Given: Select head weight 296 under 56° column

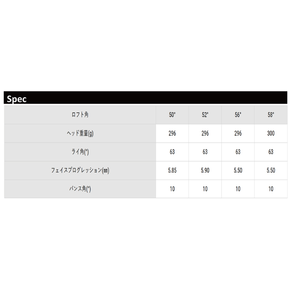Looking at the screenshot, I should (238, 133).
